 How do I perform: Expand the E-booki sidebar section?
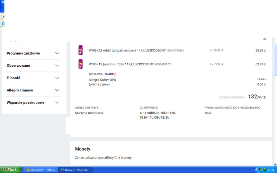pos(34,78)
